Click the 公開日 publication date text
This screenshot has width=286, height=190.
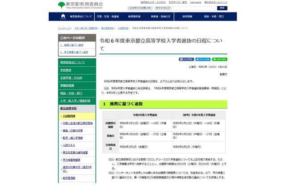tap(208, 67)
